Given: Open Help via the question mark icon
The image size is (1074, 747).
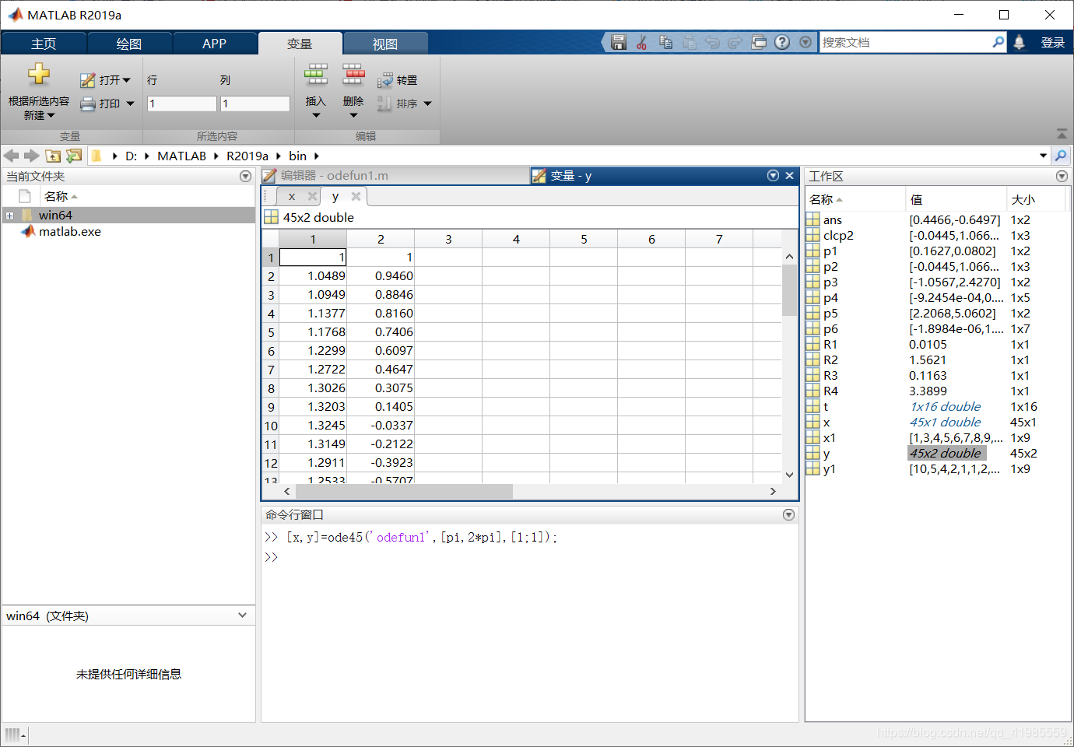Looking at the screenshot, I should (x=782, y=42).
